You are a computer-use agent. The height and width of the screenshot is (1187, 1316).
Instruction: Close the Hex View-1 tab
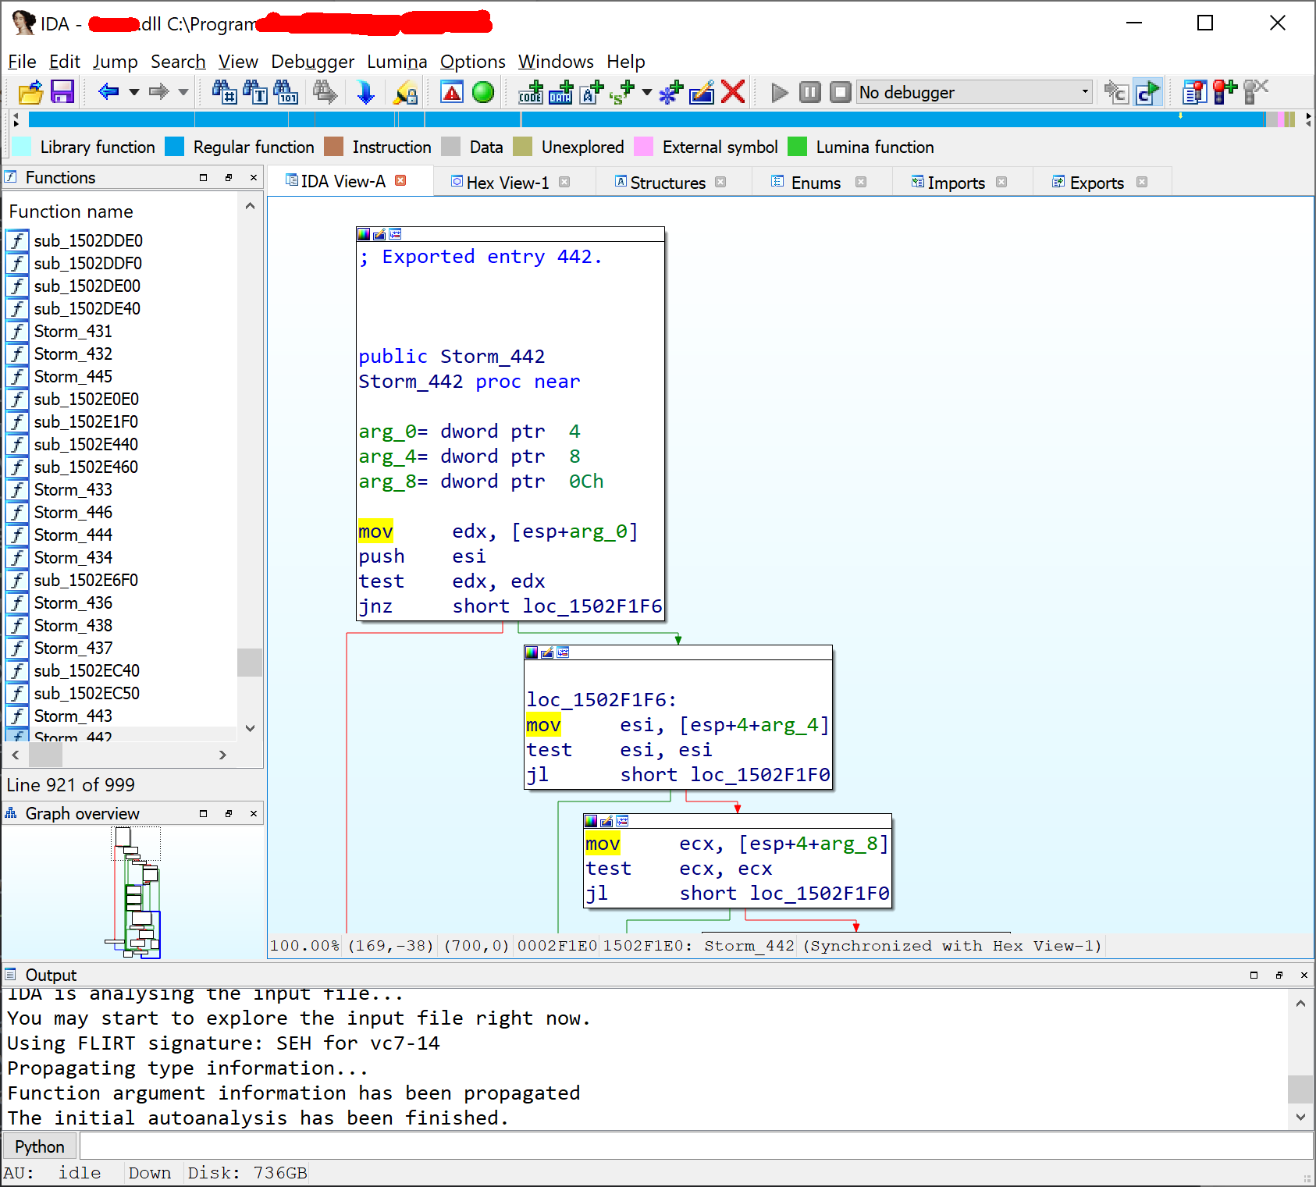[x=564, y=182]
